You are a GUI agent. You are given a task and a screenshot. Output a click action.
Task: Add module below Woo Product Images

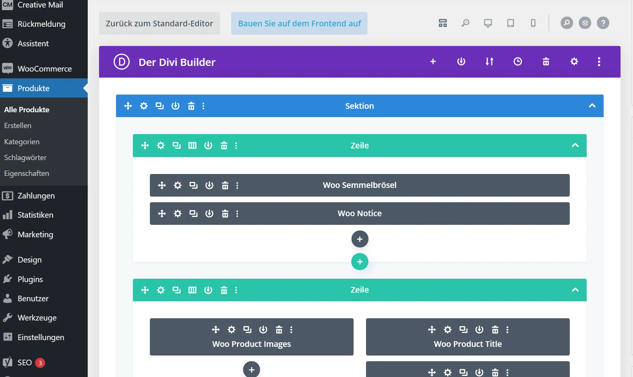pos(252,369)
